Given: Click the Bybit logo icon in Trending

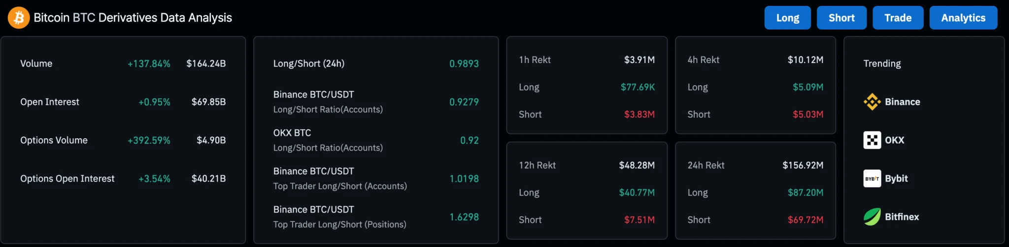Looking at the screenshot, I should coord(872,179).
